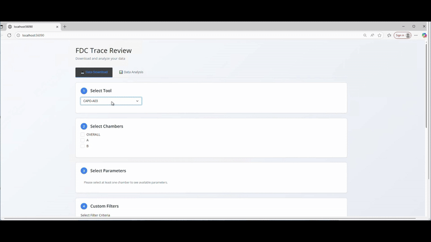431x242 pixels.
Task: Open the CAPO-A03 tool dropdown
Action: [111, 101]
